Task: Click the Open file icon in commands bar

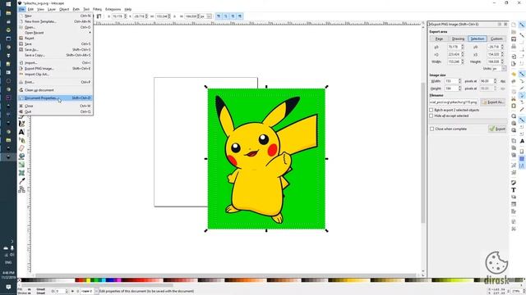Action: (x=514, y=32)
